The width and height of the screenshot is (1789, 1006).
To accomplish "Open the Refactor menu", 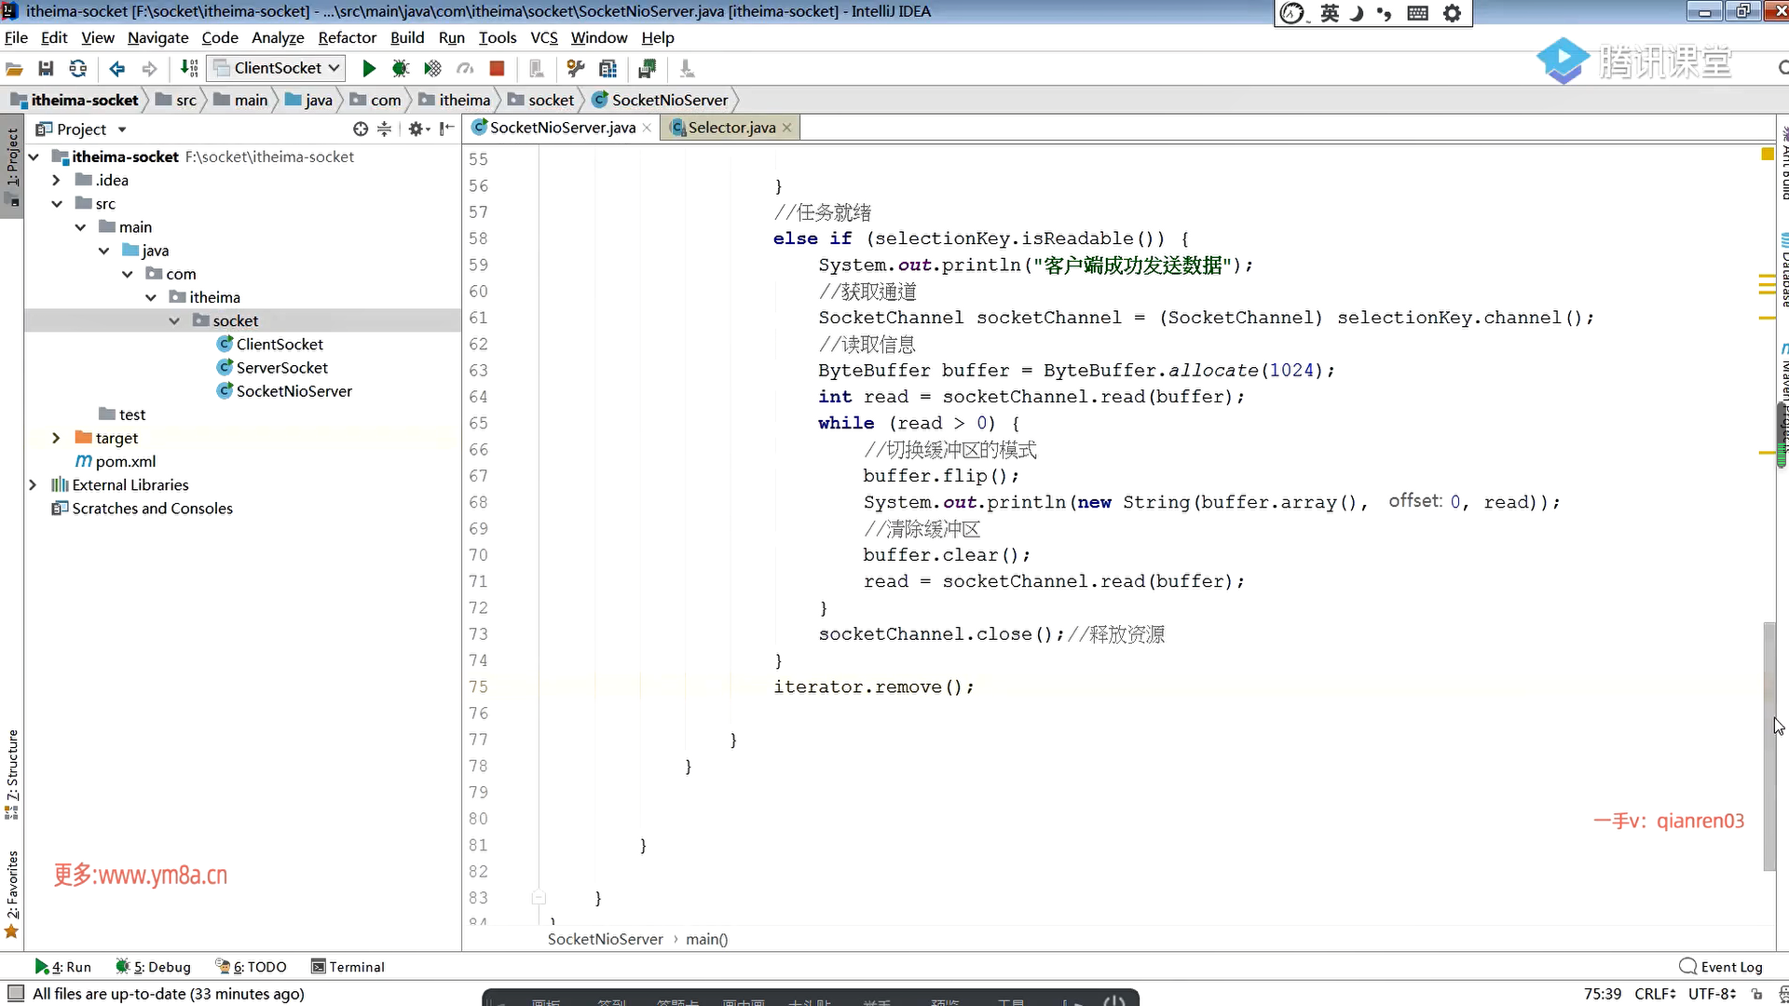I will tap(347, 37).
